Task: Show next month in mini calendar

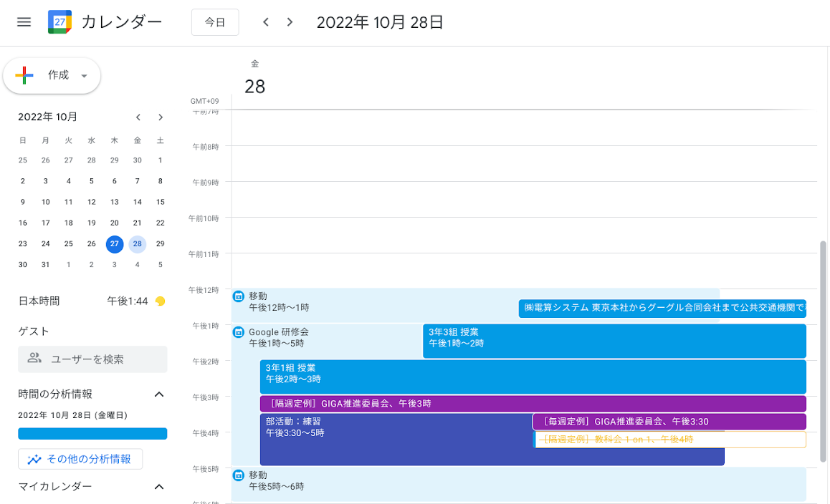Action: [161, 117]
